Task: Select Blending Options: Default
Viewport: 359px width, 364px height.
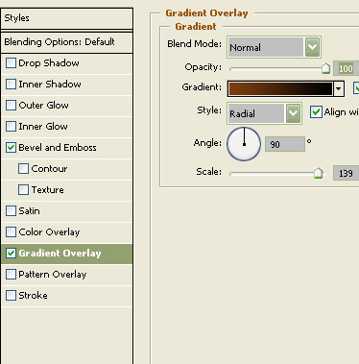Action: click(67, 42)
